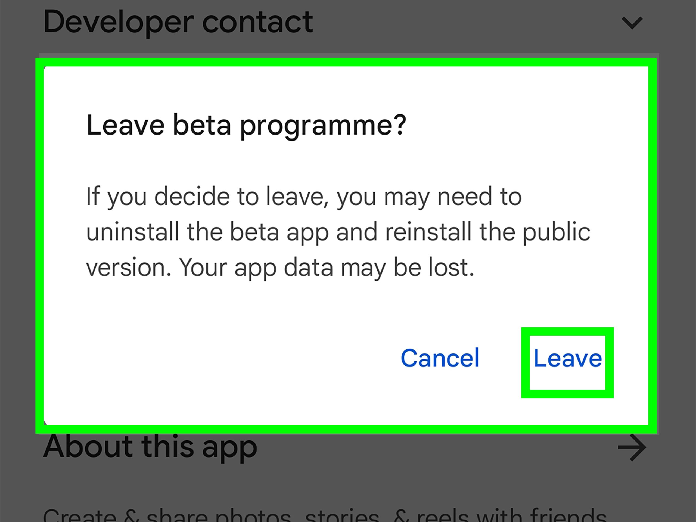Click the word 'stories' in the app description
Screen dimensions: 696x522
342,515
